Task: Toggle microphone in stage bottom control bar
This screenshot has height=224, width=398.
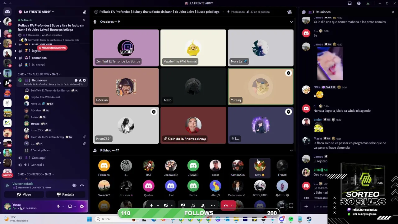Action: (151, 205)
